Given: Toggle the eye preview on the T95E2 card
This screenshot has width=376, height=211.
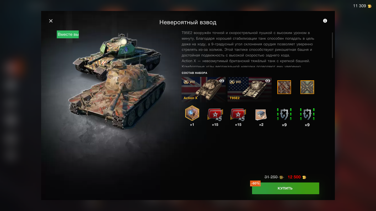Looking at the screenshot, I should pos(268,81).
